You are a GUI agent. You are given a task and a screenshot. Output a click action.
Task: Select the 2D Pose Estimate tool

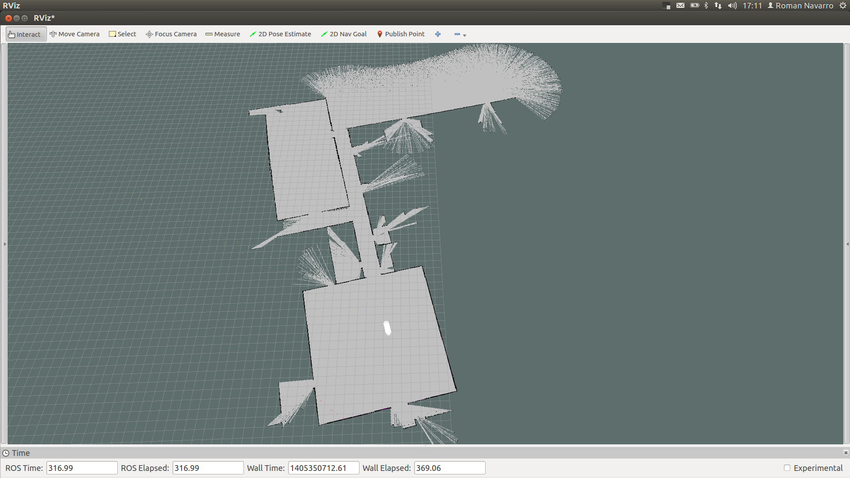[x=280, y=34]
